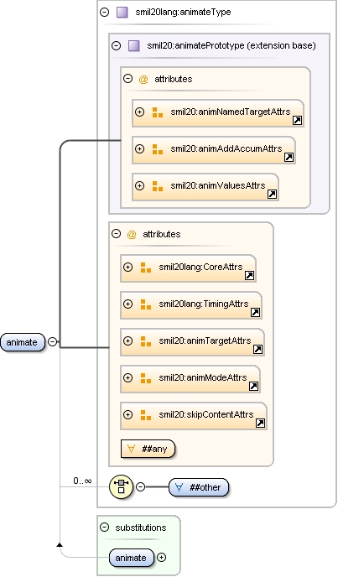
Task: Collapse the root animate element node
Action: (53, 342)
